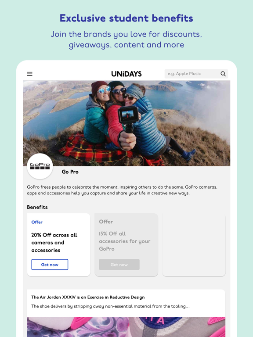Select the empty third benefit card

[194, 245]
